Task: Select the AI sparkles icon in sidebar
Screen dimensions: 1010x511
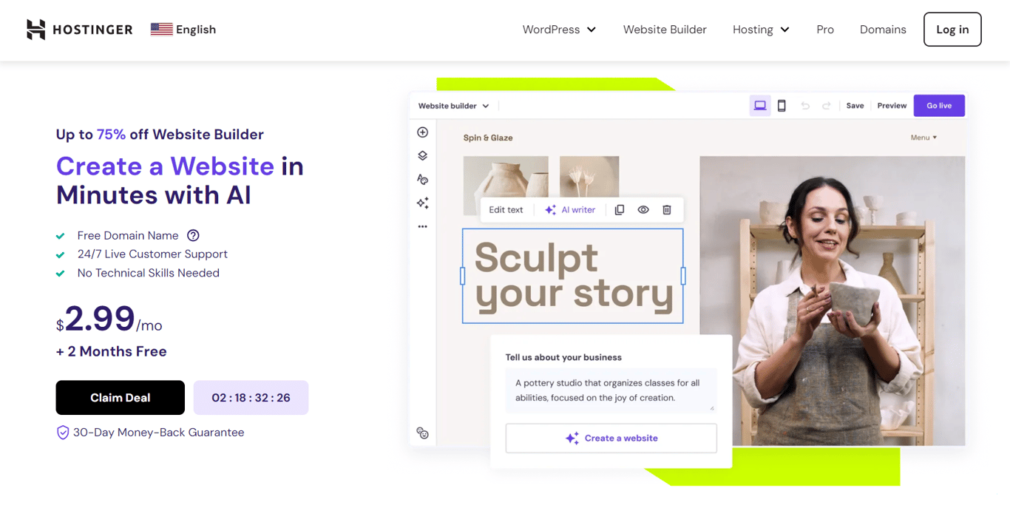Action: click(x=422, y=202)
